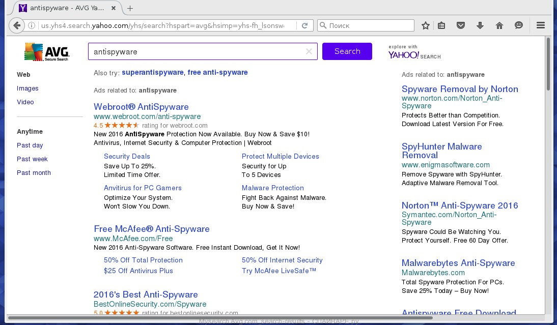Close the antispyware tab

(114, 8)
